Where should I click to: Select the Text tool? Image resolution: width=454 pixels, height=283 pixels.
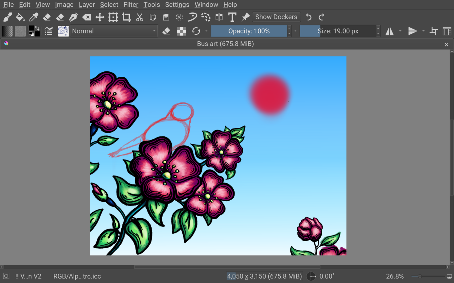click(x=232, y=17)
